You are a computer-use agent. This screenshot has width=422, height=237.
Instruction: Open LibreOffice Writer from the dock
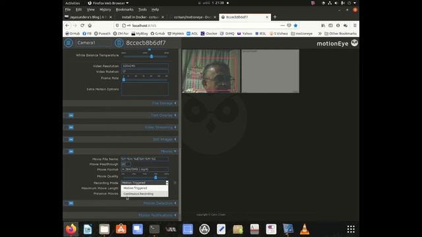tap(88, 229)
